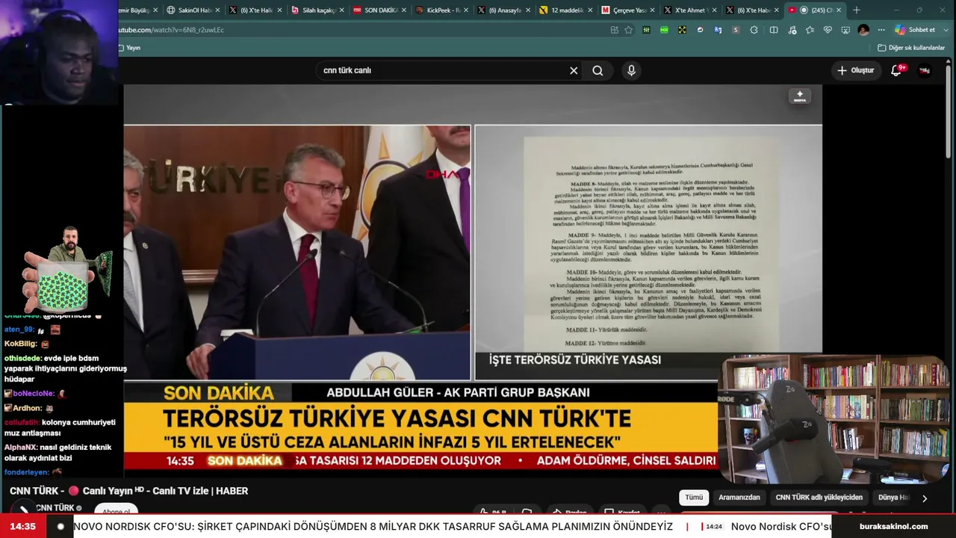Select 'CNN TÜRK adlı yükleyiciden' filter chip
Screen dimensions: 956x538
pyautogui.click(x=819, y=498)
